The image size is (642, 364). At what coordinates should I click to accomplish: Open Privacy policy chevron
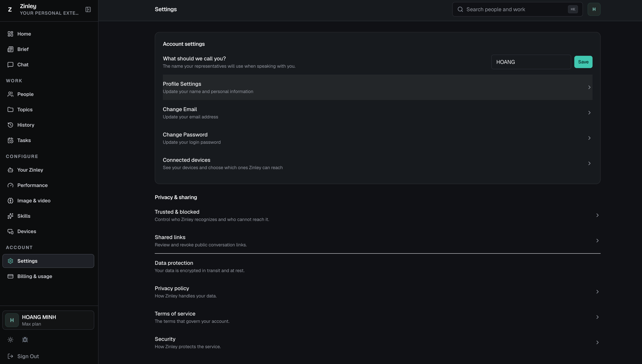597,292
